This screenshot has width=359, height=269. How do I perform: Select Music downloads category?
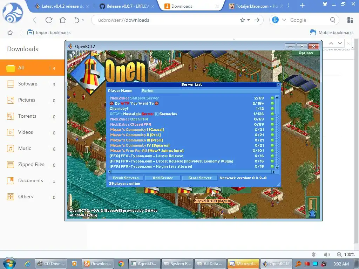click(32, 149)
